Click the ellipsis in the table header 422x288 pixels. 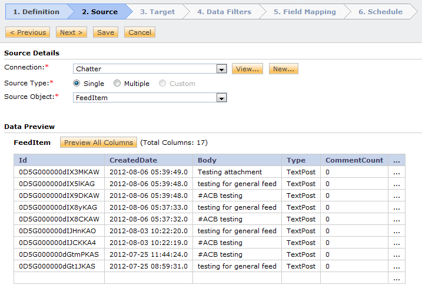[x=397, y=161]
